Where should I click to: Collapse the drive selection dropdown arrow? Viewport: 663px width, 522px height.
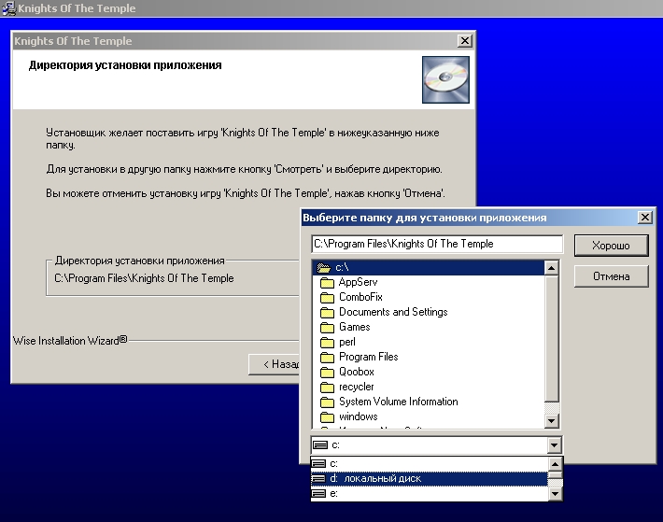(555, 445)
